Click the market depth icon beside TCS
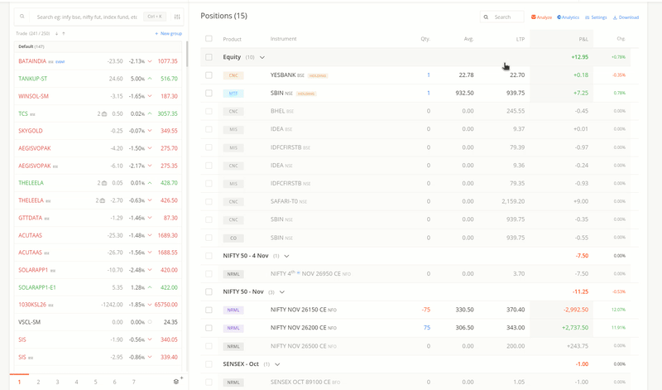This screenshot has height=390, width=662. [x=103, y=113]
